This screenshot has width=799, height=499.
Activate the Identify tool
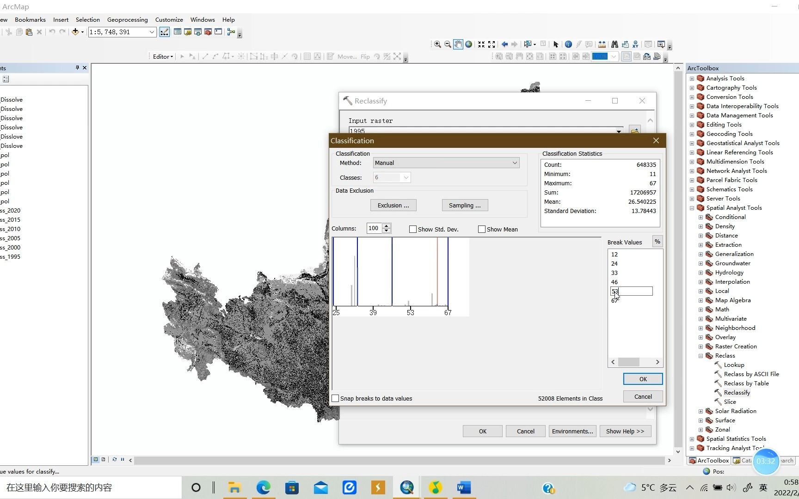click(568, 44)
